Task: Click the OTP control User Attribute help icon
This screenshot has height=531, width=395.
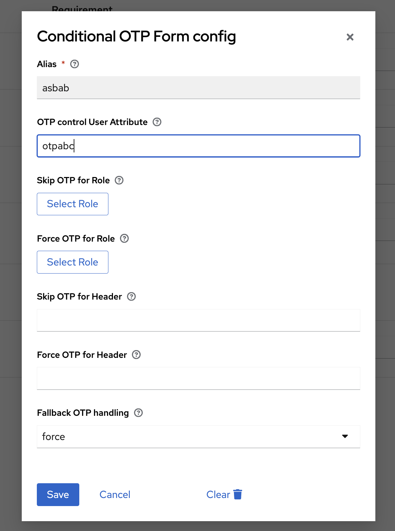Action: [x=157, y=122]
